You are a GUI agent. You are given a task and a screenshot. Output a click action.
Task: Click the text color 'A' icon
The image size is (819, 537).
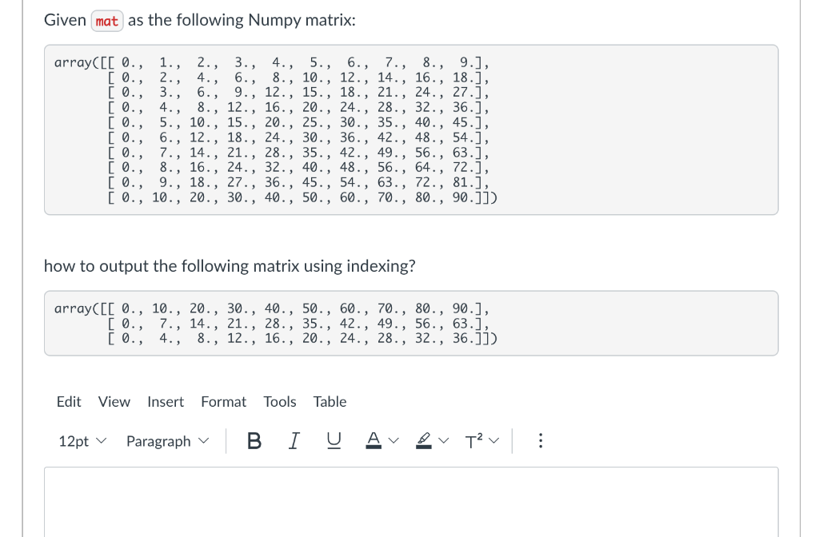[373, 441]
